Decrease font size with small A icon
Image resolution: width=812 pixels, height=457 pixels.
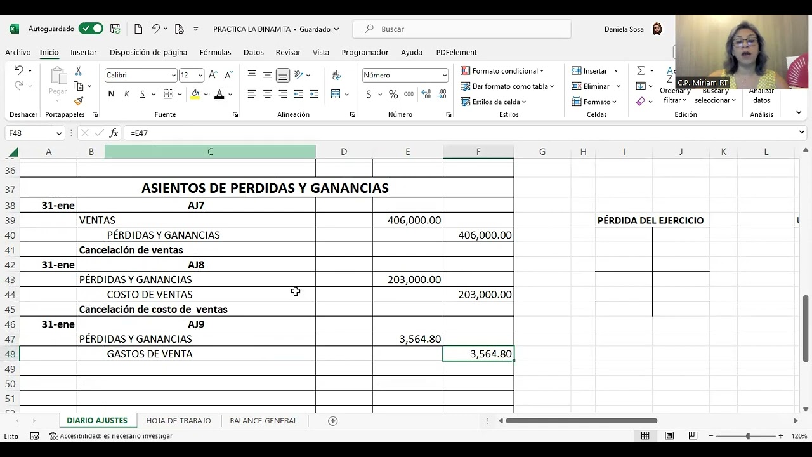point(228,75)
